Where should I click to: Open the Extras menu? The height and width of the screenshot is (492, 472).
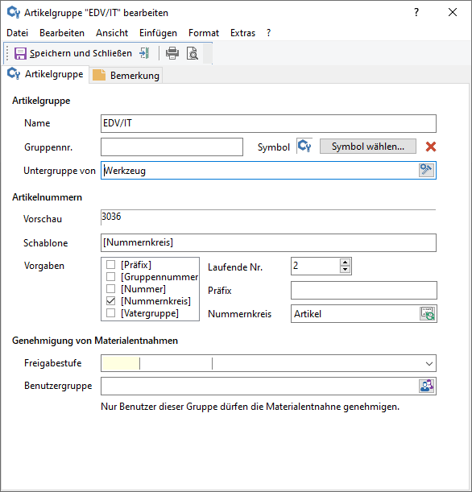tap(242, 33)
